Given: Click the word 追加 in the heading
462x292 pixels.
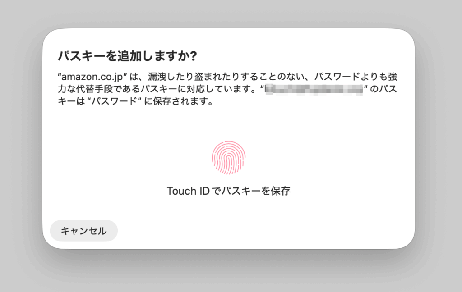Looking at the screenshot, I should tap(127, 56).
